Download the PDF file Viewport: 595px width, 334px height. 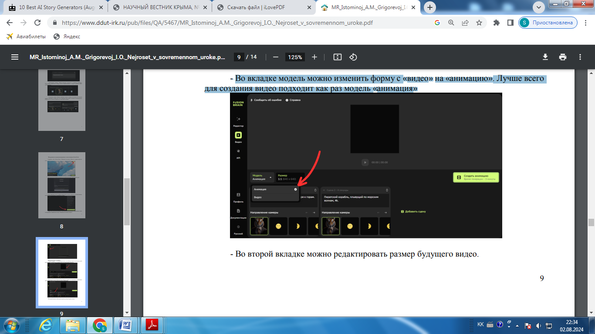(545, 57)
